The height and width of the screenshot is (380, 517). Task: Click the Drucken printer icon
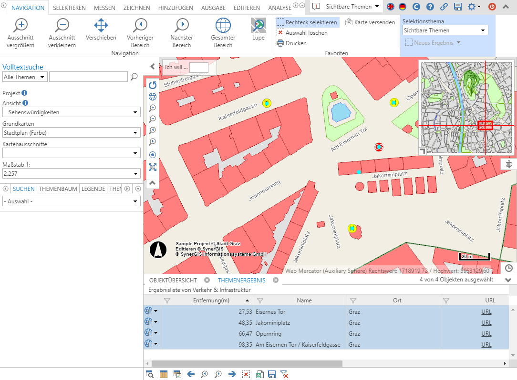[x=280, y=43]
